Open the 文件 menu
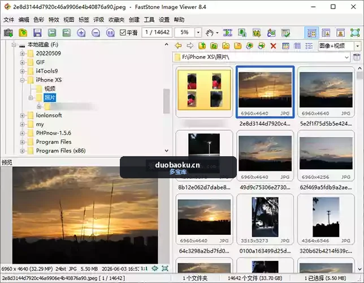The height and width of the screenshot is (283, 364). point(9,20)
